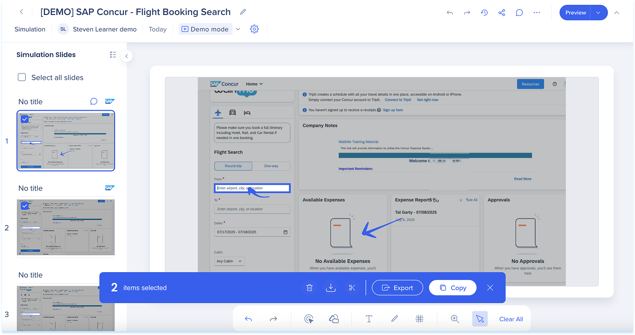Select the pencil draw tool
The image size is (635, 335).
[x=395, y=319]
